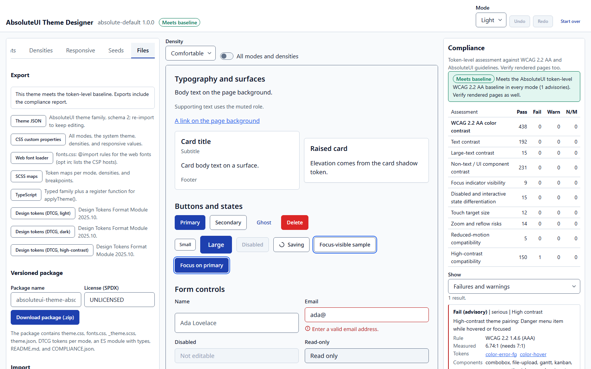
Task: Open the Mode dropdown set to Light
Action: point(491,20)
